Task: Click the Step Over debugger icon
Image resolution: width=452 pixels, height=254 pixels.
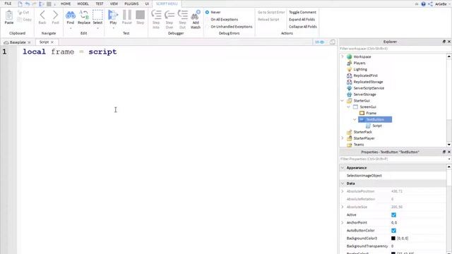Action: [x=169, y=15]
